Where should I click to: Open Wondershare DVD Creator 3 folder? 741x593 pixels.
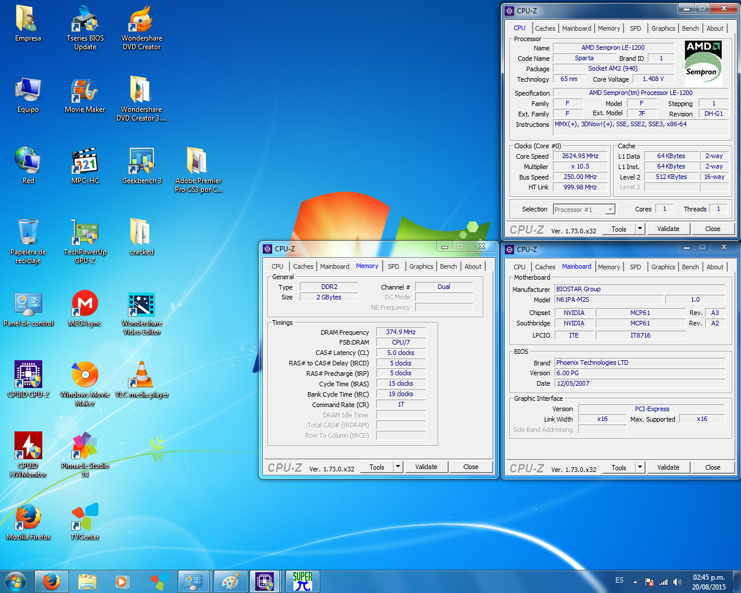141,98
